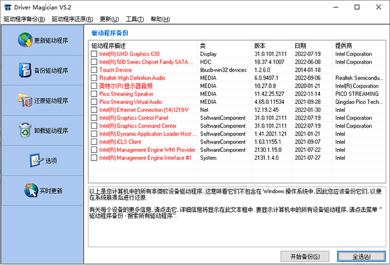This screenshot has height=265, width=390.
Task: Click the Display class cell
Action: pyautogui.click(x=208, y=54)
